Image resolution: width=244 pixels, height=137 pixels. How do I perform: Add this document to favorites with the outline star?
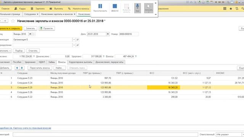point(13,21)
